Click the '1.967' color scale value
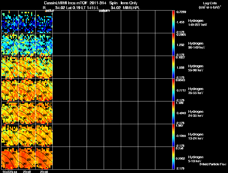Screen dimensions: 228x173 (180, 126)
